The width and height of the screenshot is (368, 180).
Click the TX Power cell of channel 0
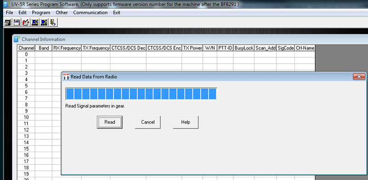click(192, 54)
